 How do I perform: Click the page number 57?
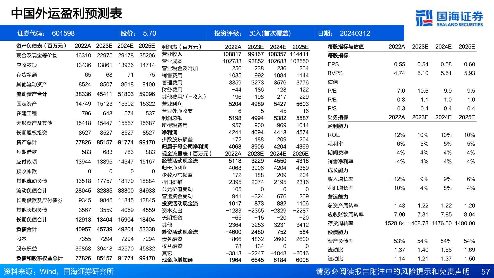486,272
